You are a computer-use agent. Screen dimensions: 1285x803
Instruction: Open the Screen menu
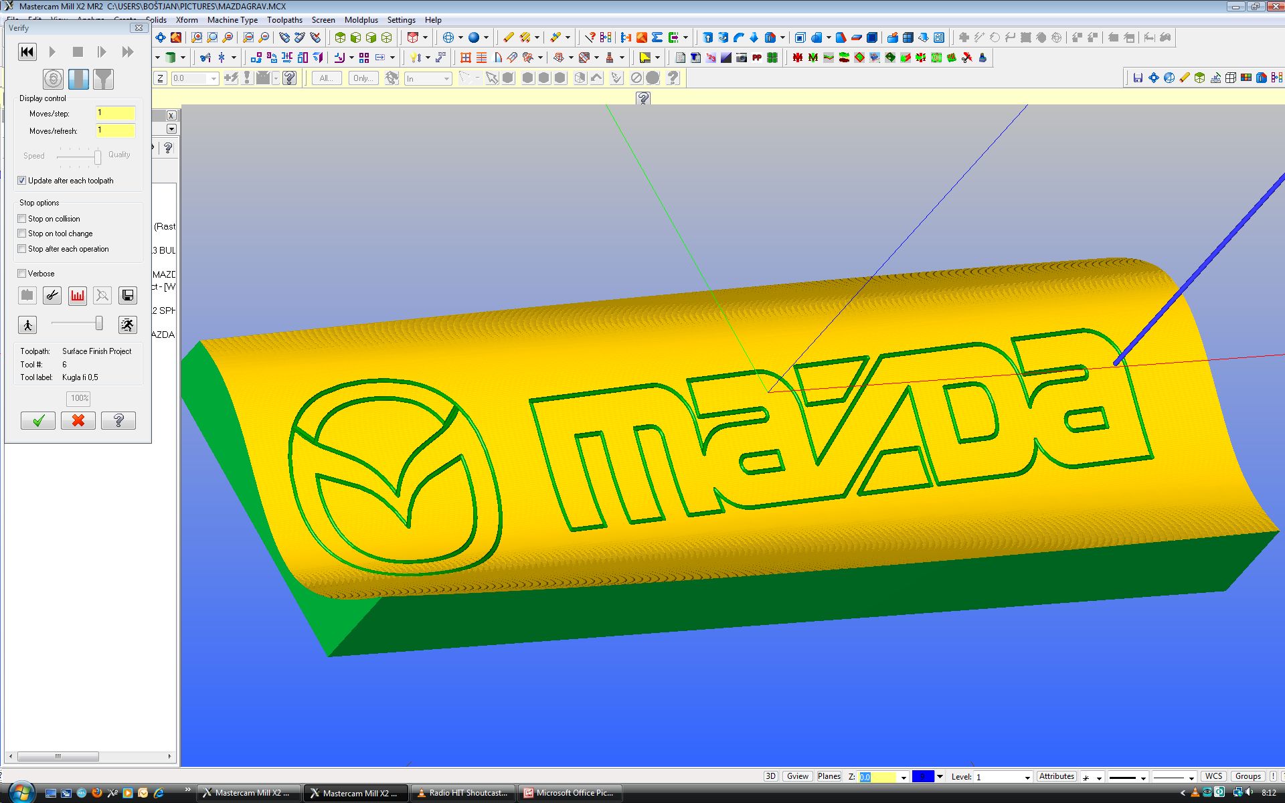tap(323, 20)
